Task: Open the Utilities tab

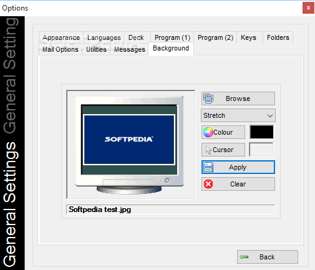Action: click(96, 49)
